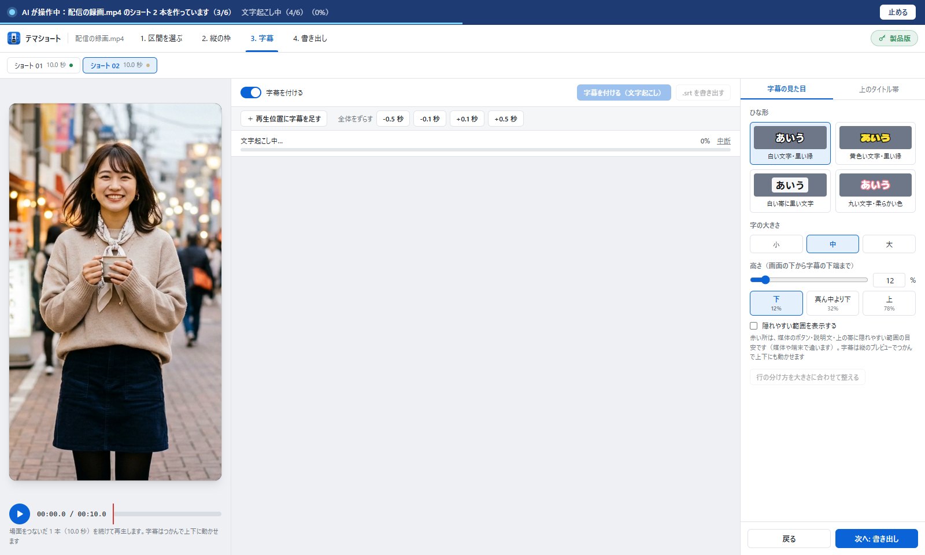Go to step 1. 区間を選ぶ

tap(161, 38)
